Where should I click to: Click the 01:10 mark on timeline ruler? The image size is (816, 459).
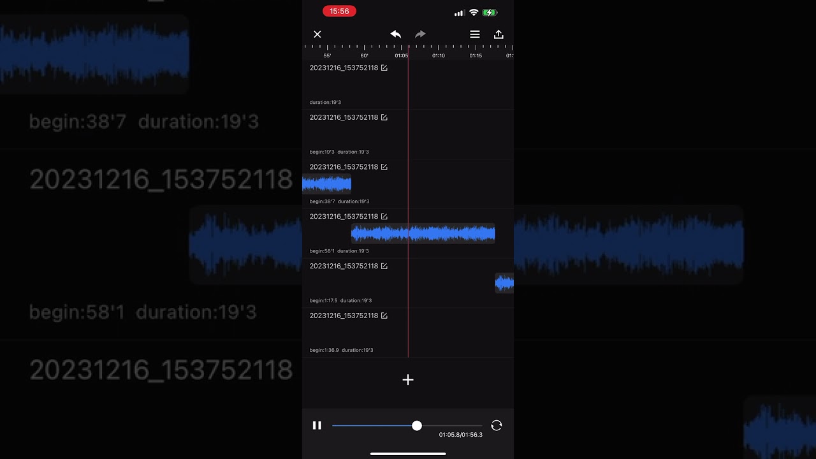tap(439, 55)
